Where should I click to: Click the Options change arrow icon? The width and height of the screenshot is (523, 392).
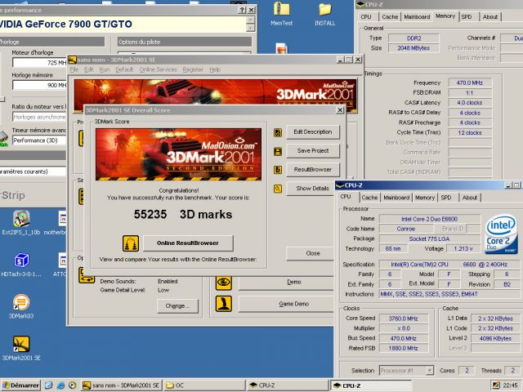click(x=87, y=275)
